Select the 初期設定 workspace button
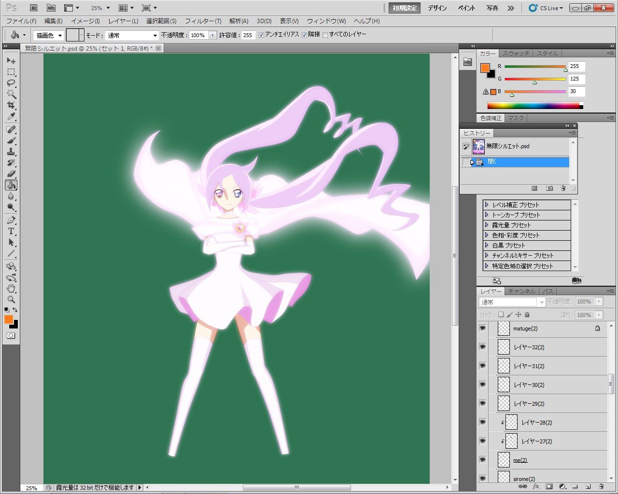Viewport: 618px width, 494px height. point(405,8)
